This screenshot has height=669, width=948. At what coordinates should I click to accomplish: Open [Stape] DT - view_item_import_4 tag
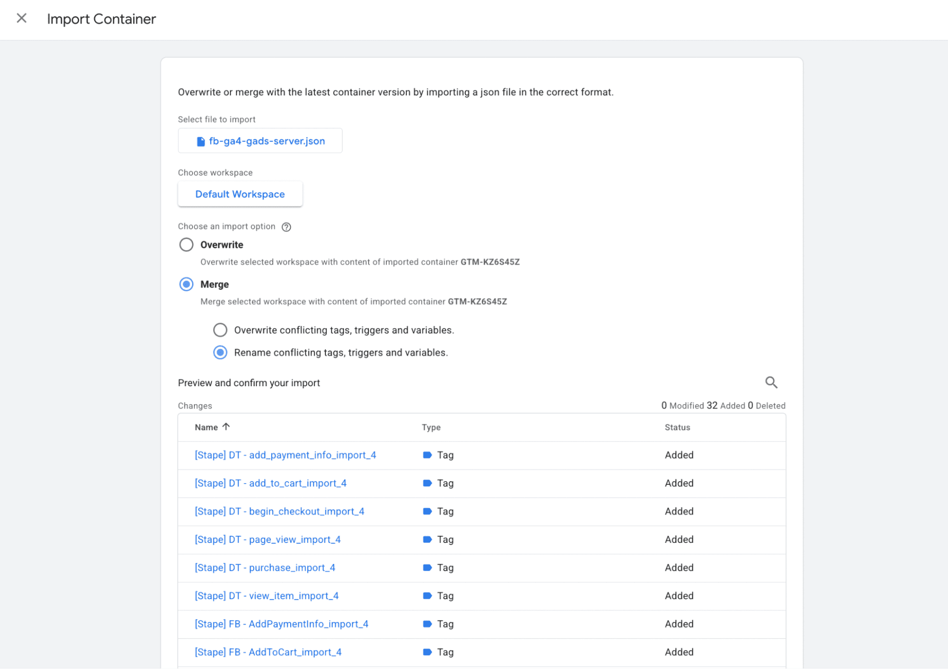point(267,596)
